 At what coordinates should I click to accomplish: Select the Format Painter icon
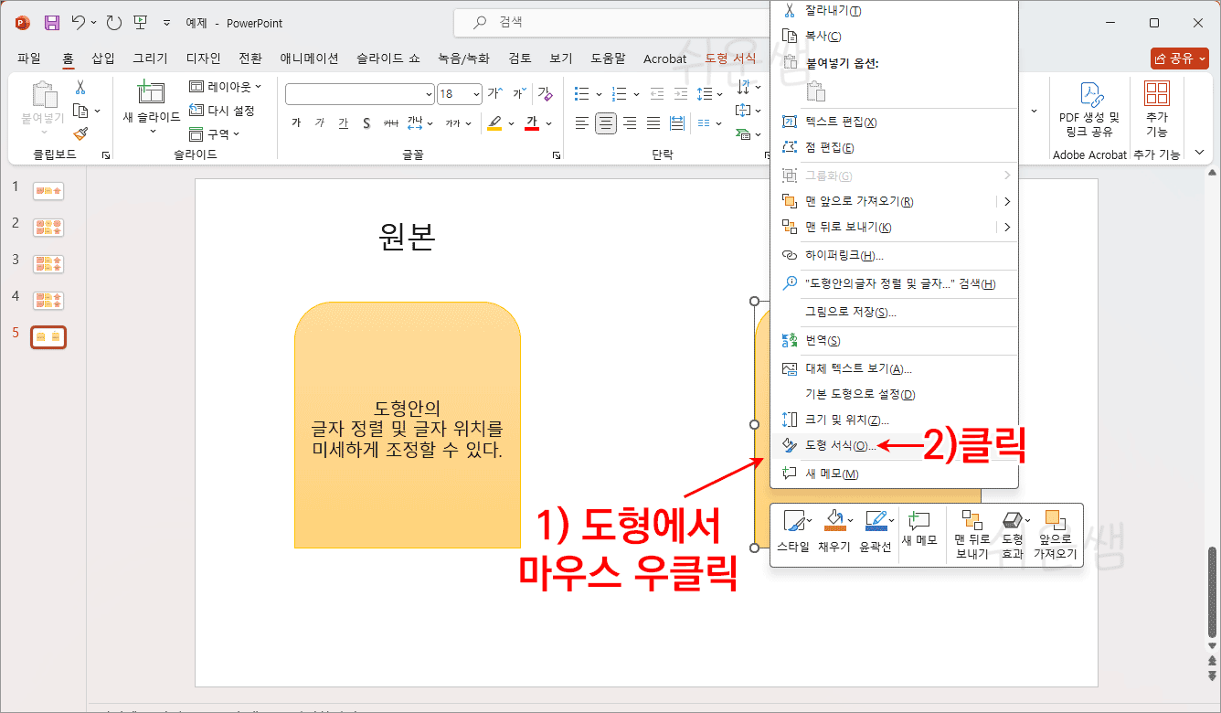coord(80,133)
